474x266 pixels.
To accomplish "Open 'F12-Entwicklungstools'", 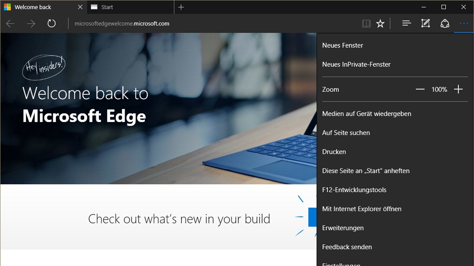I will click(x=354, y=190).
